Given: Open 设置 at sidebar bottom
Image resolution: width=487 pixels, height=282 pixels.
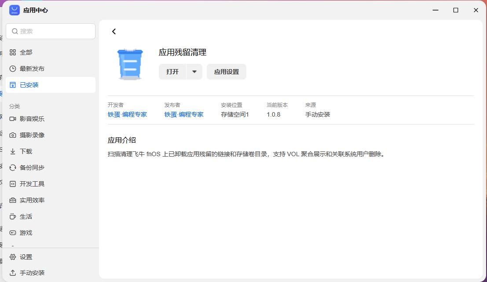Looking at the screenshot, I should [51, 257].
